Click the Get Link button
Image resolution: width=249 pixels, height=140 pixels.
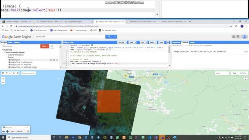tap(121, 42)
